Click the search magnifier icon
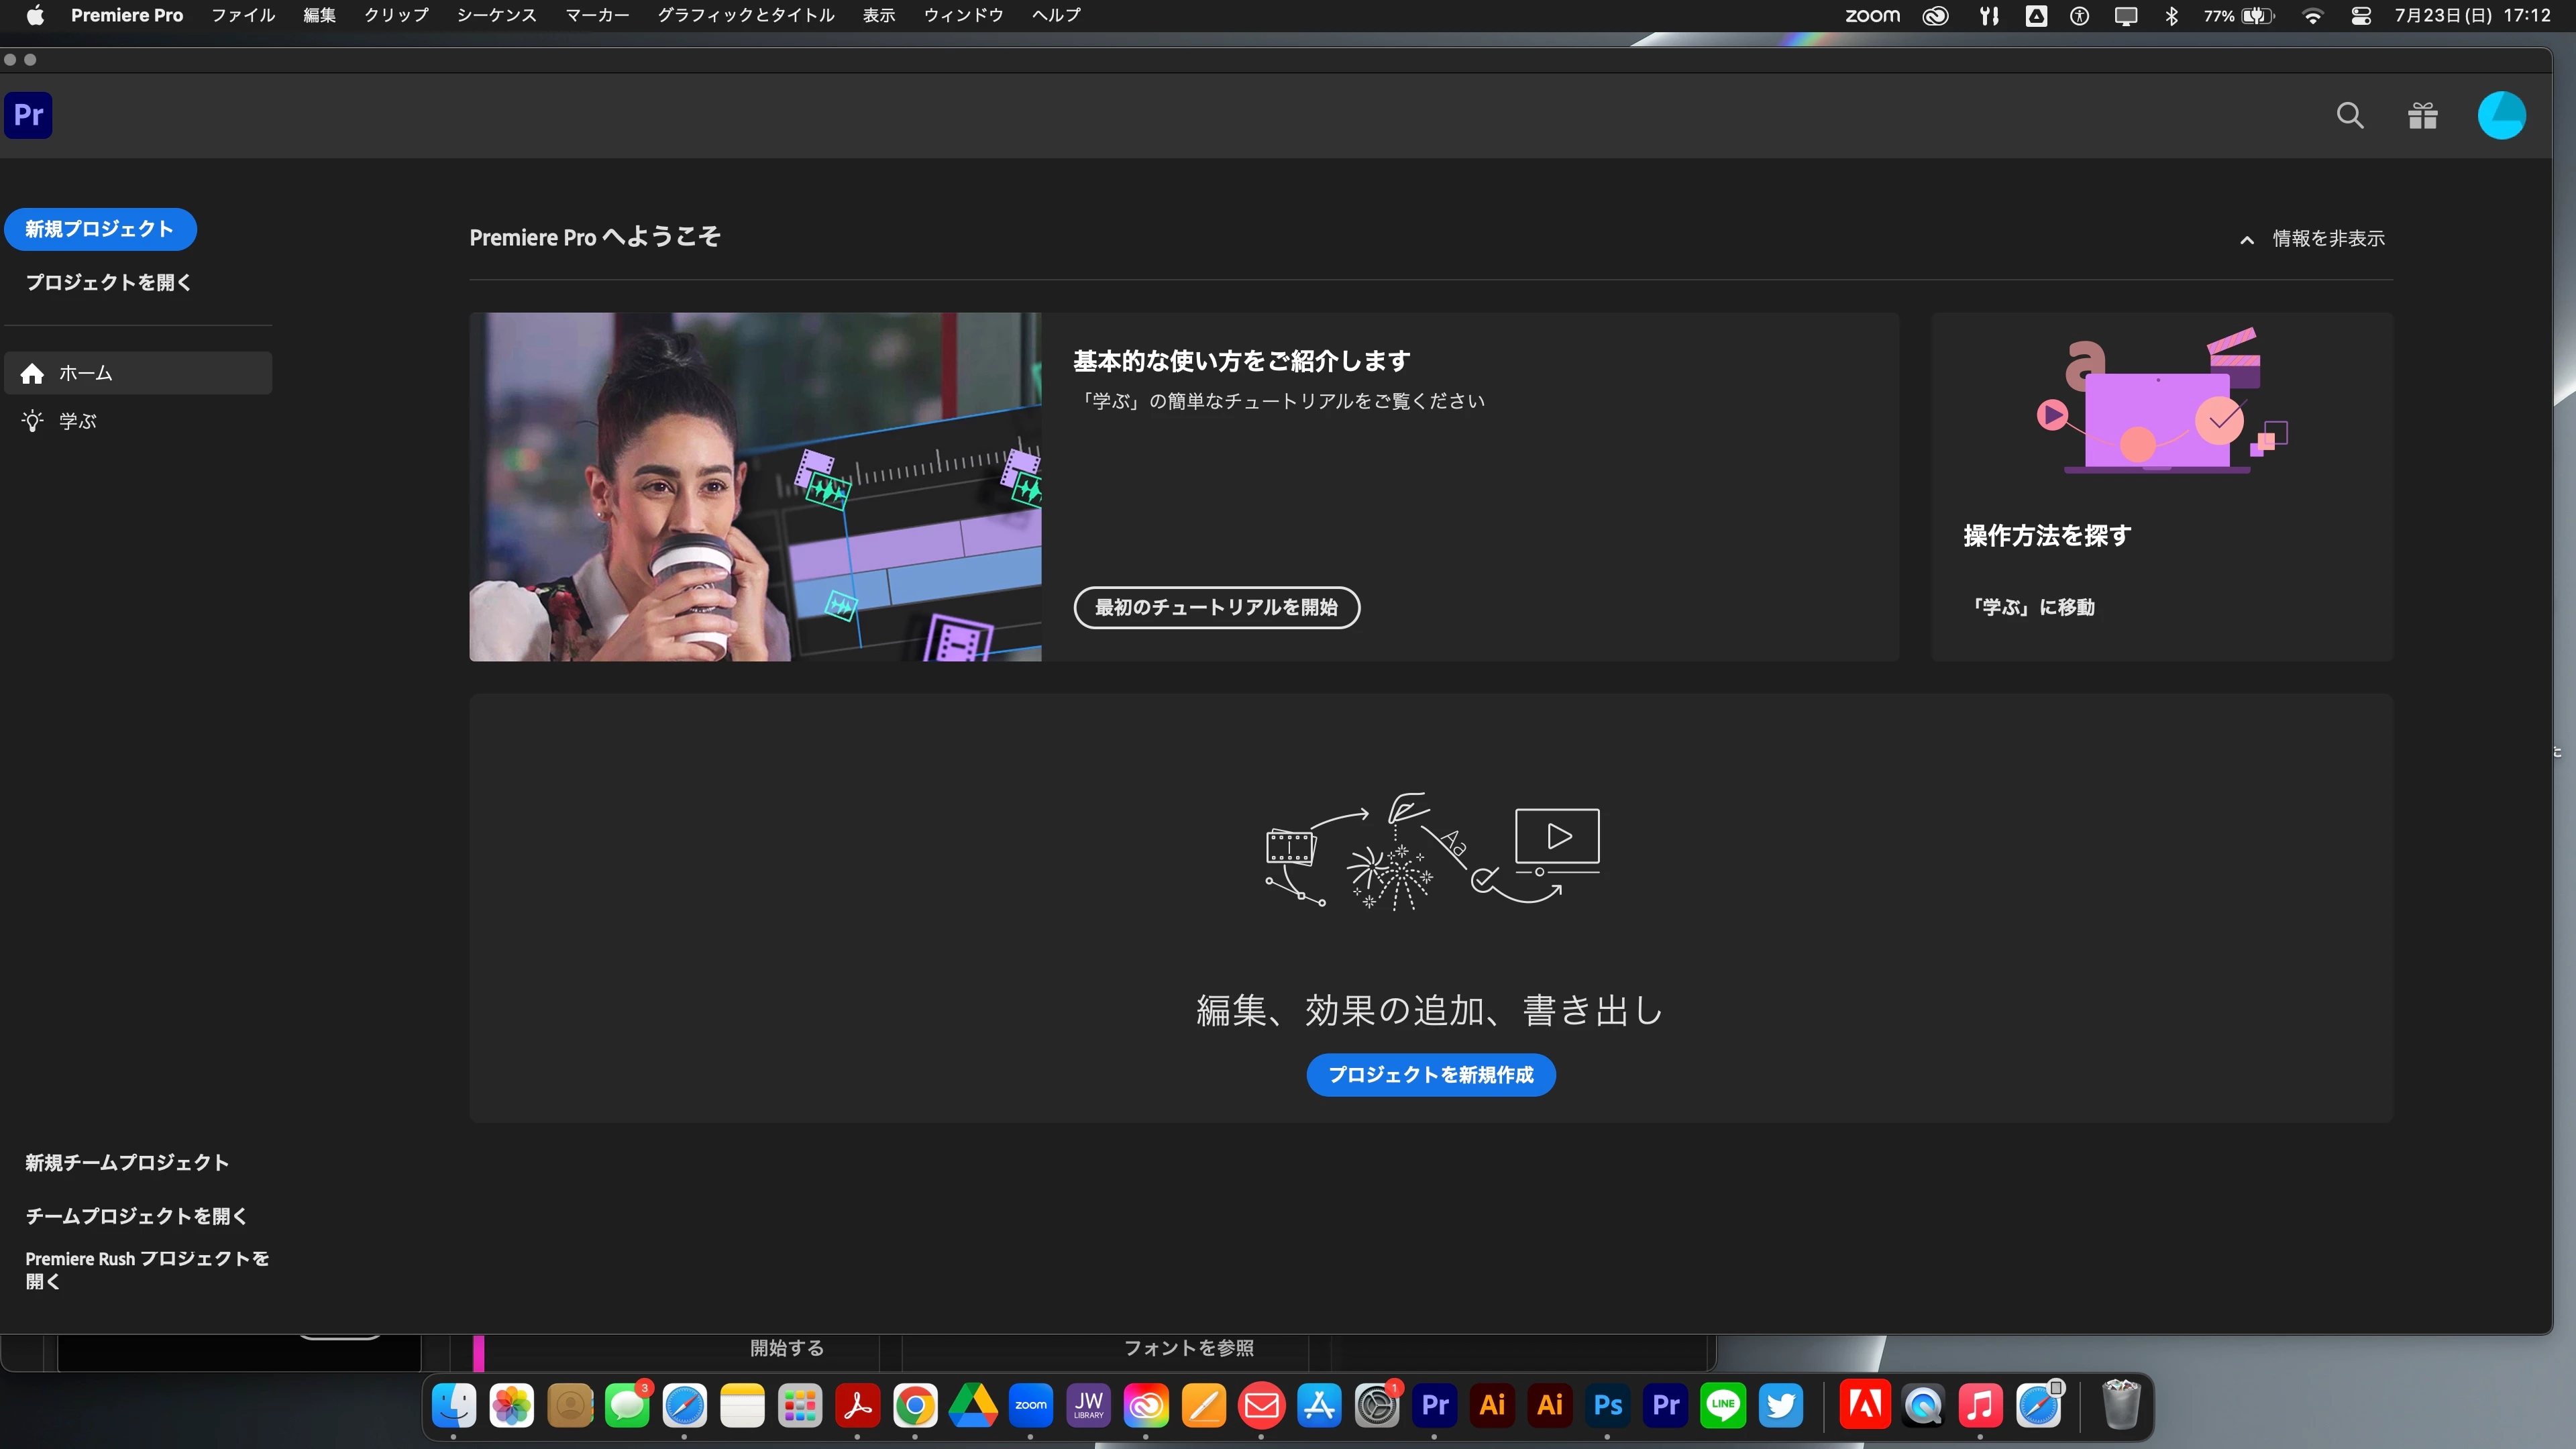Screen dimensions: 2576x1449 tap(2350, 116)
